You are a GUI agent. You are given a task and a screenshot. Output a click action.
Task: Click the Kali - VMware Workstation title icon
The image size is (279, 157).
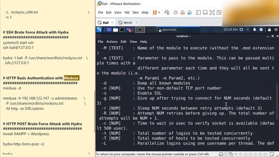pos(99,3)
